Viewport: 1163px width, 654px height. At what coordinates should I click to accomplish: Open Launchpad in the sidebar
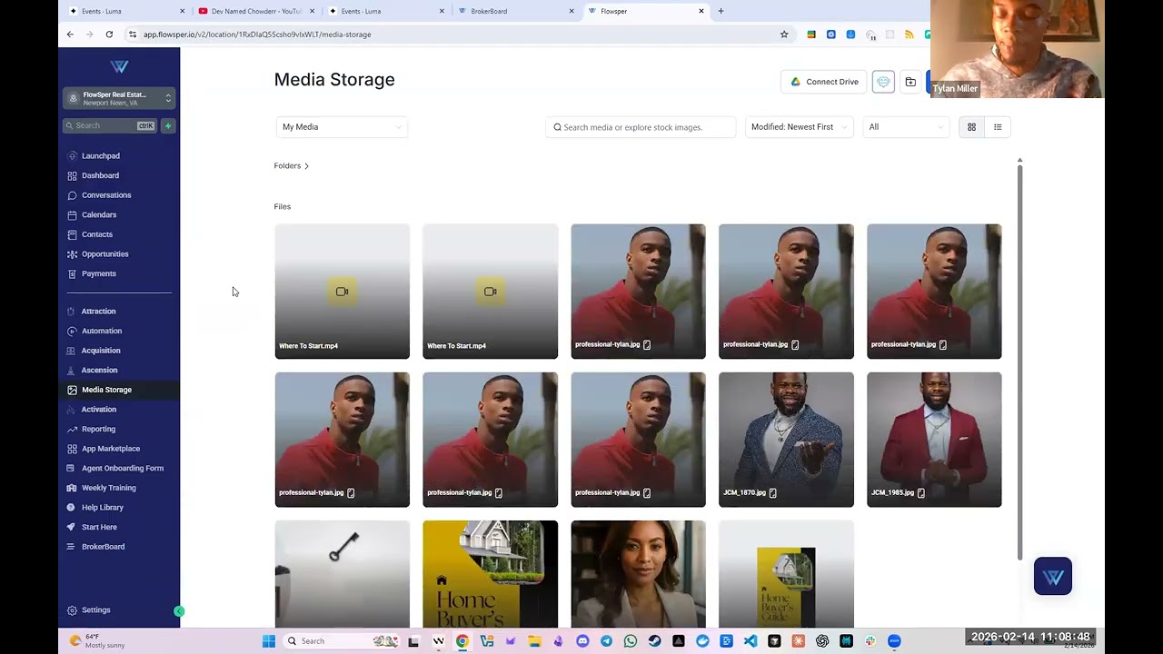[x=100, y=156]
